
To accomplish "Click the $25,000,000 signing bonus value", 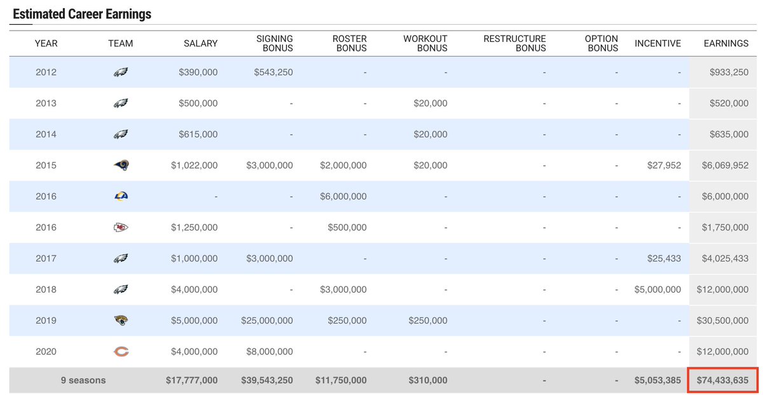I will click(267, 321).
